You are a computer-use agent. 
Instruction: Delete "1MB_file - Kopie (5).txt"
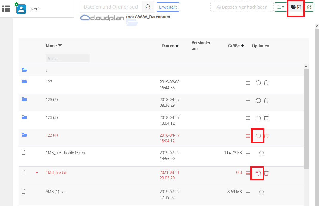pyautogui.click(x=261, y=153)
